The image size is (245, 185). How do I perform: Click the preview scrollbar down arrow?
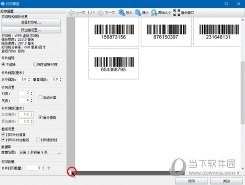click(243, 168)
